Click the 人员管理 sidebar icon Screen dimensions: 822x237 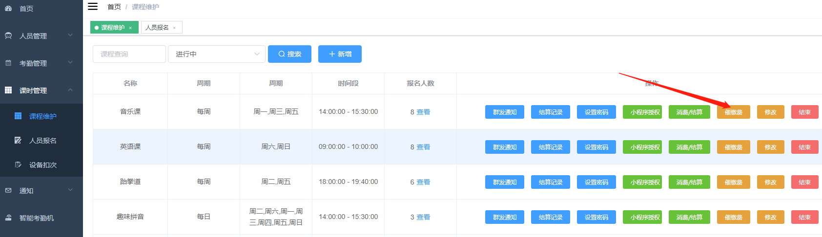click(x=8, y=36)
